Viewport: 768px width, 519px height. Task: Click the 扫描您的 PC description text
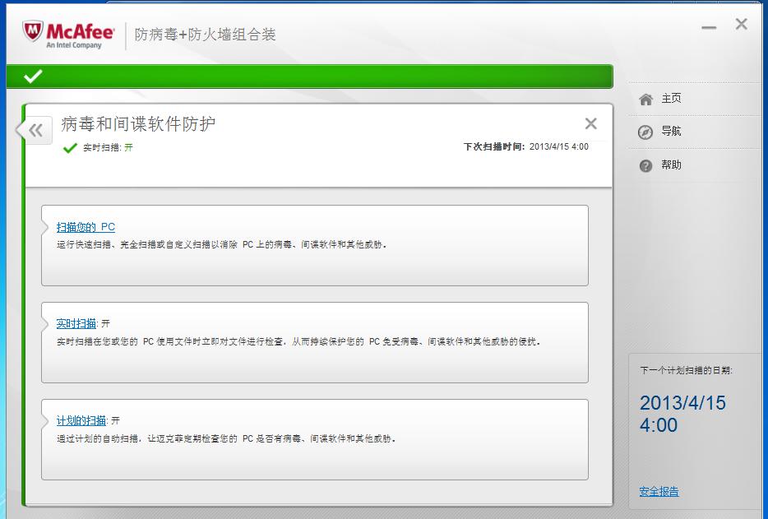tap(221, 244)
